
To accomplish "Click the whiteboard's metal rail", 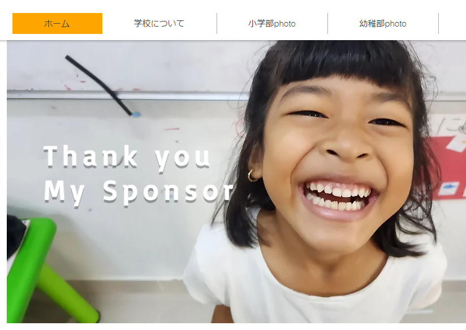I will tap(128, 95).
